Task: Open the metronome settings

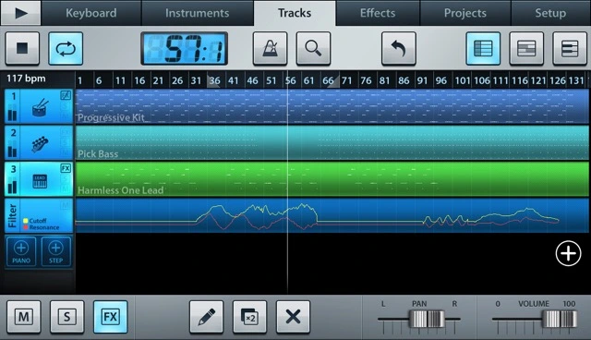Action: (x=270, y=48)
